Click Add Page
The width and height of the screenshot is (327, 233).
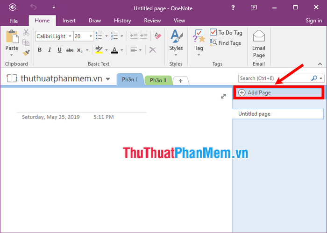(278, 92)
